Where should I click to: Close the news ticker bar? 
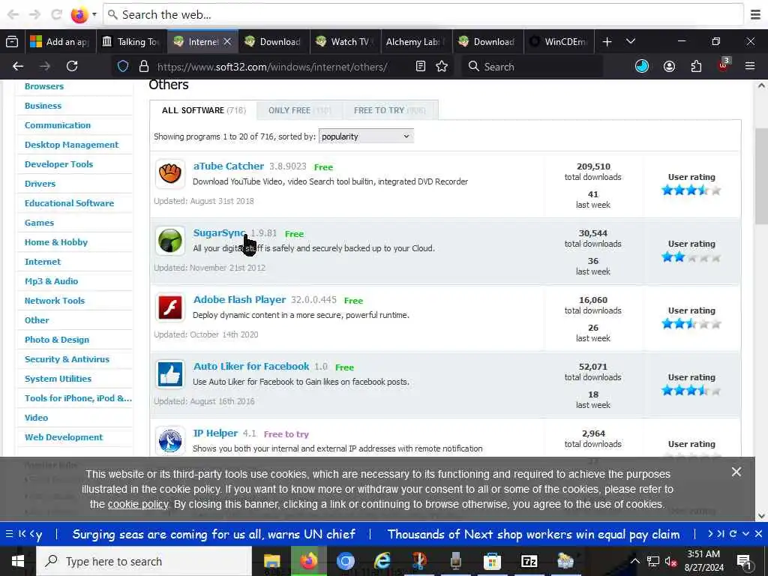758,533
